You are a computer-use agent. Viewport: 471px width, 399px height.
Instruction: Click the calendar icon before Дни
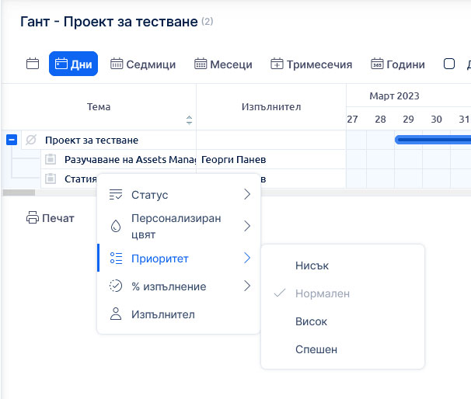(33, 64)
